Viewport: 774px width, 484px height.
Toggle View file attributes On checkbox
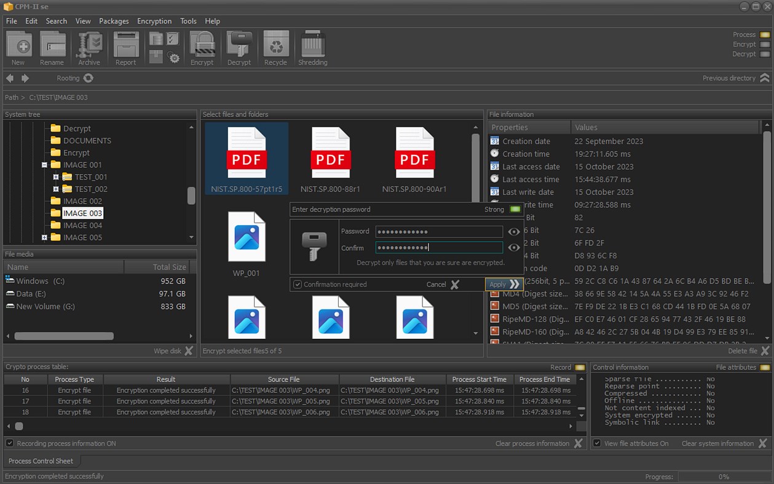pyautogui.click(x=596, y=443)
